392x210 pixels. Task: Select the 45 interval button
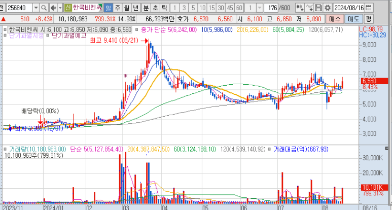pos(230,8)
